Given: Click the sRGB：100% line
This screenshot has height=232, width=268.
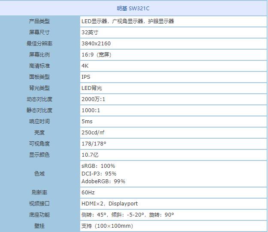Looking at the screenshot, I should click(x=98, y=166).
